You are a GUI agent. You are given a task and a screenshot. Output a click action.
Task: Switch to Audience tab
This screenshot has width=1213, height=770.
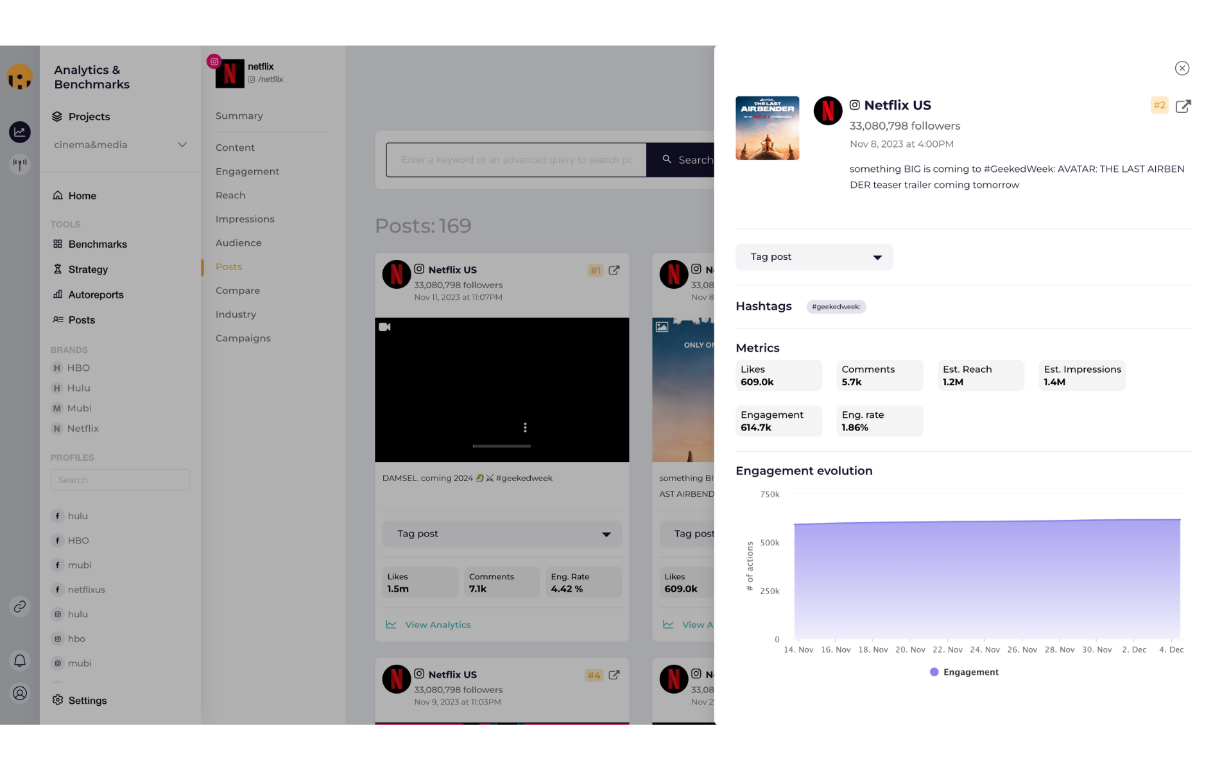[238, 243]
